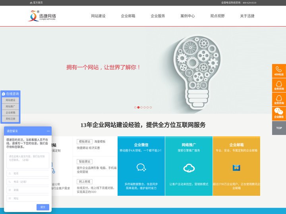Click the home icon beside 官方首页
Viewport: 286px width, 214px height.
tap(31, 3)
